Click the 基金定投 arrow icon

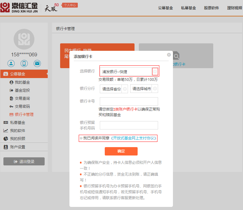pyautogui.click(x=11, y=90)
